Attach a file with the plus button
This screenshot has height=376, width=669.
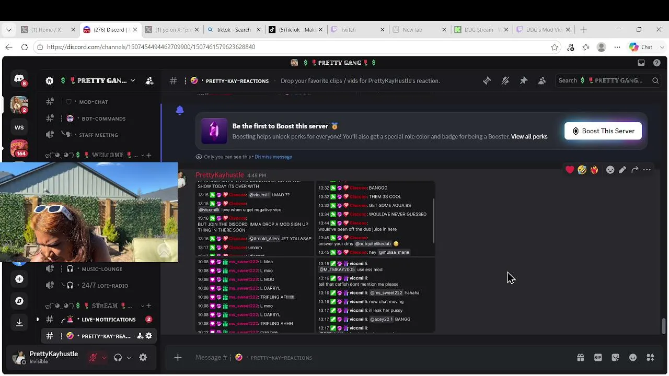pos(178,358)
